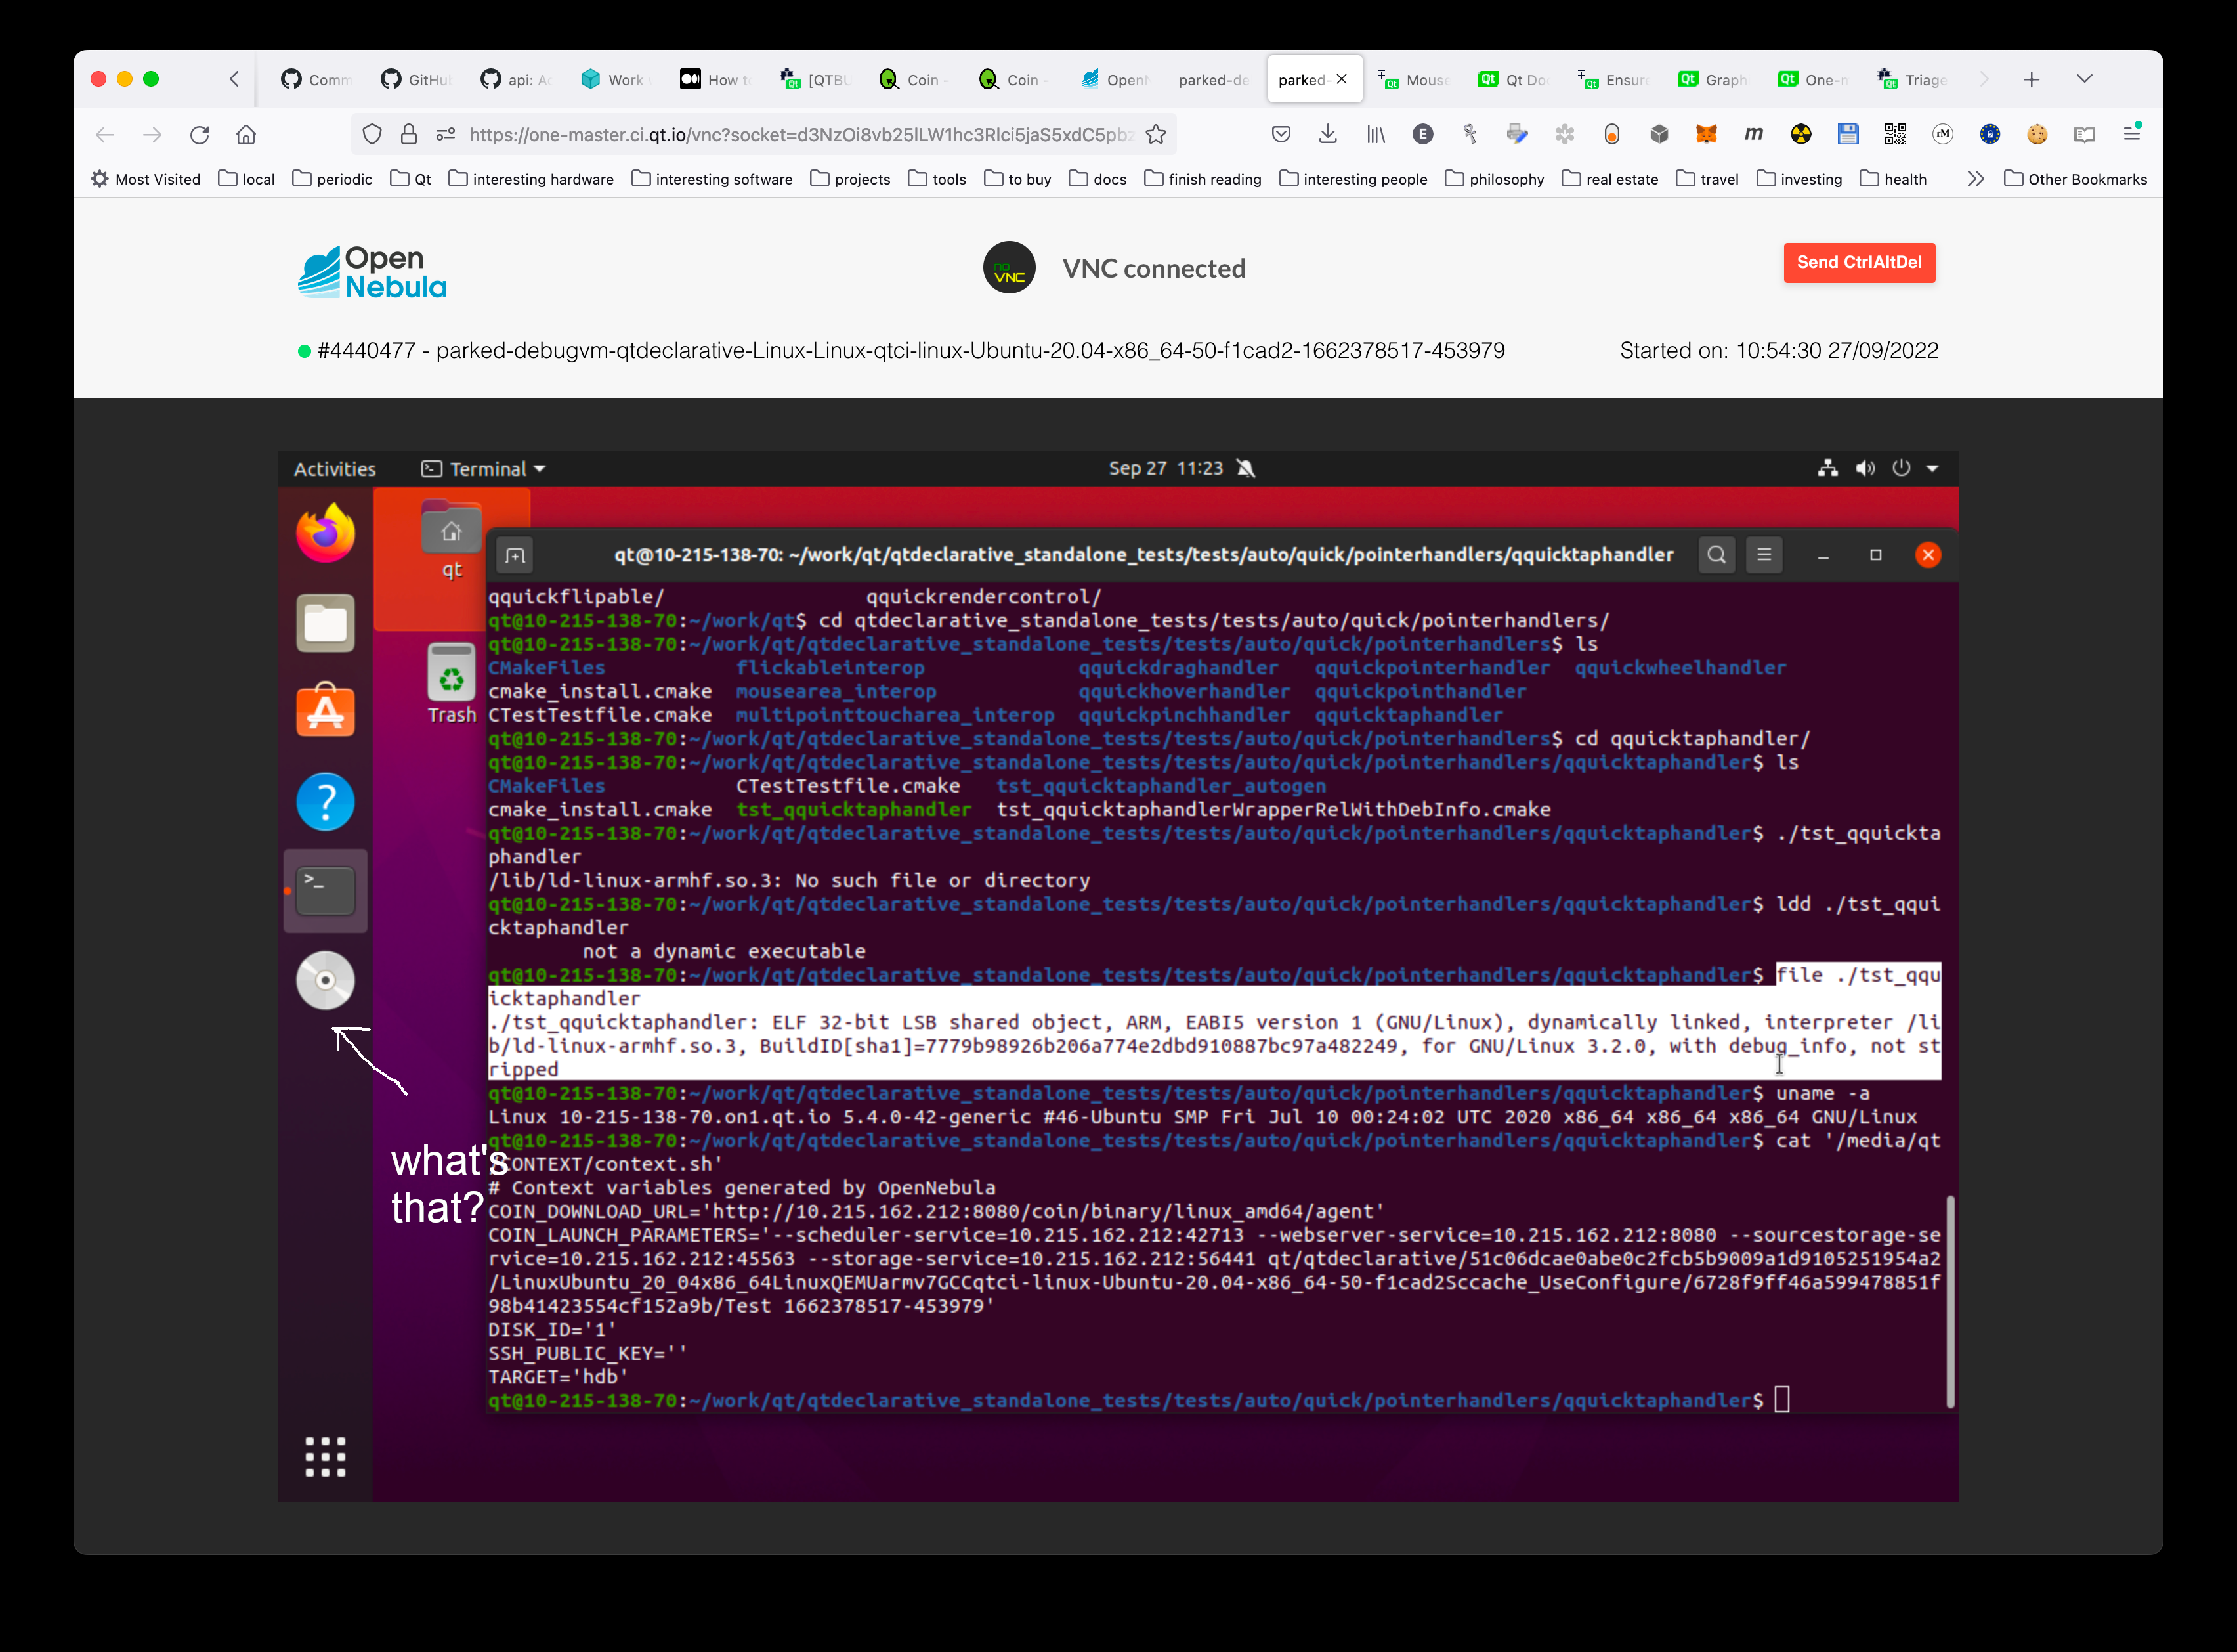Open the terminal hamburger menu

coord(1764,555)
